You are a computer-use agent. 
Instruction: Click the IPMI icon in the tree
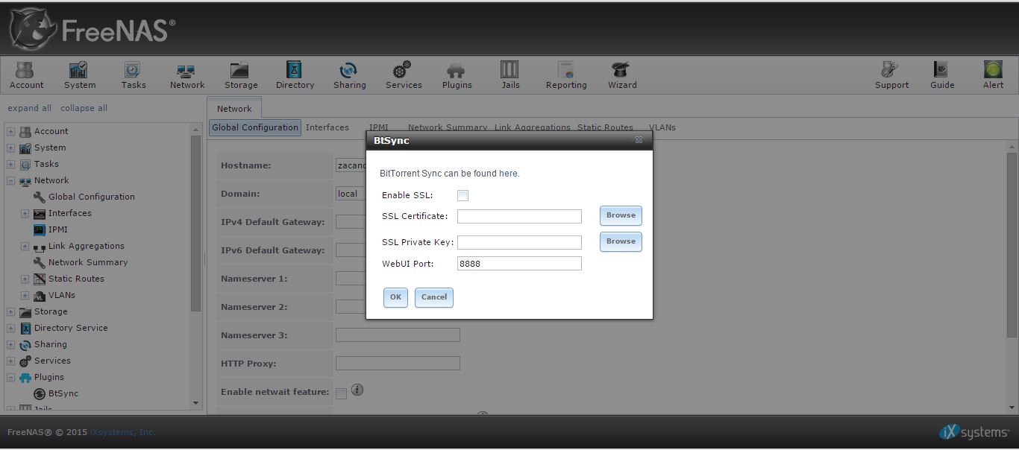pyautogui.click(x=40, y=229)
